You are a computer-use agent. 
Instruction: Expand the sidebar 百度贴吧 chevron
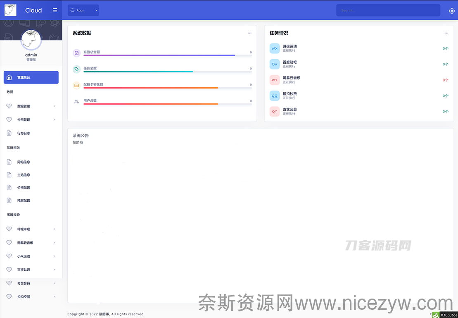55,270
